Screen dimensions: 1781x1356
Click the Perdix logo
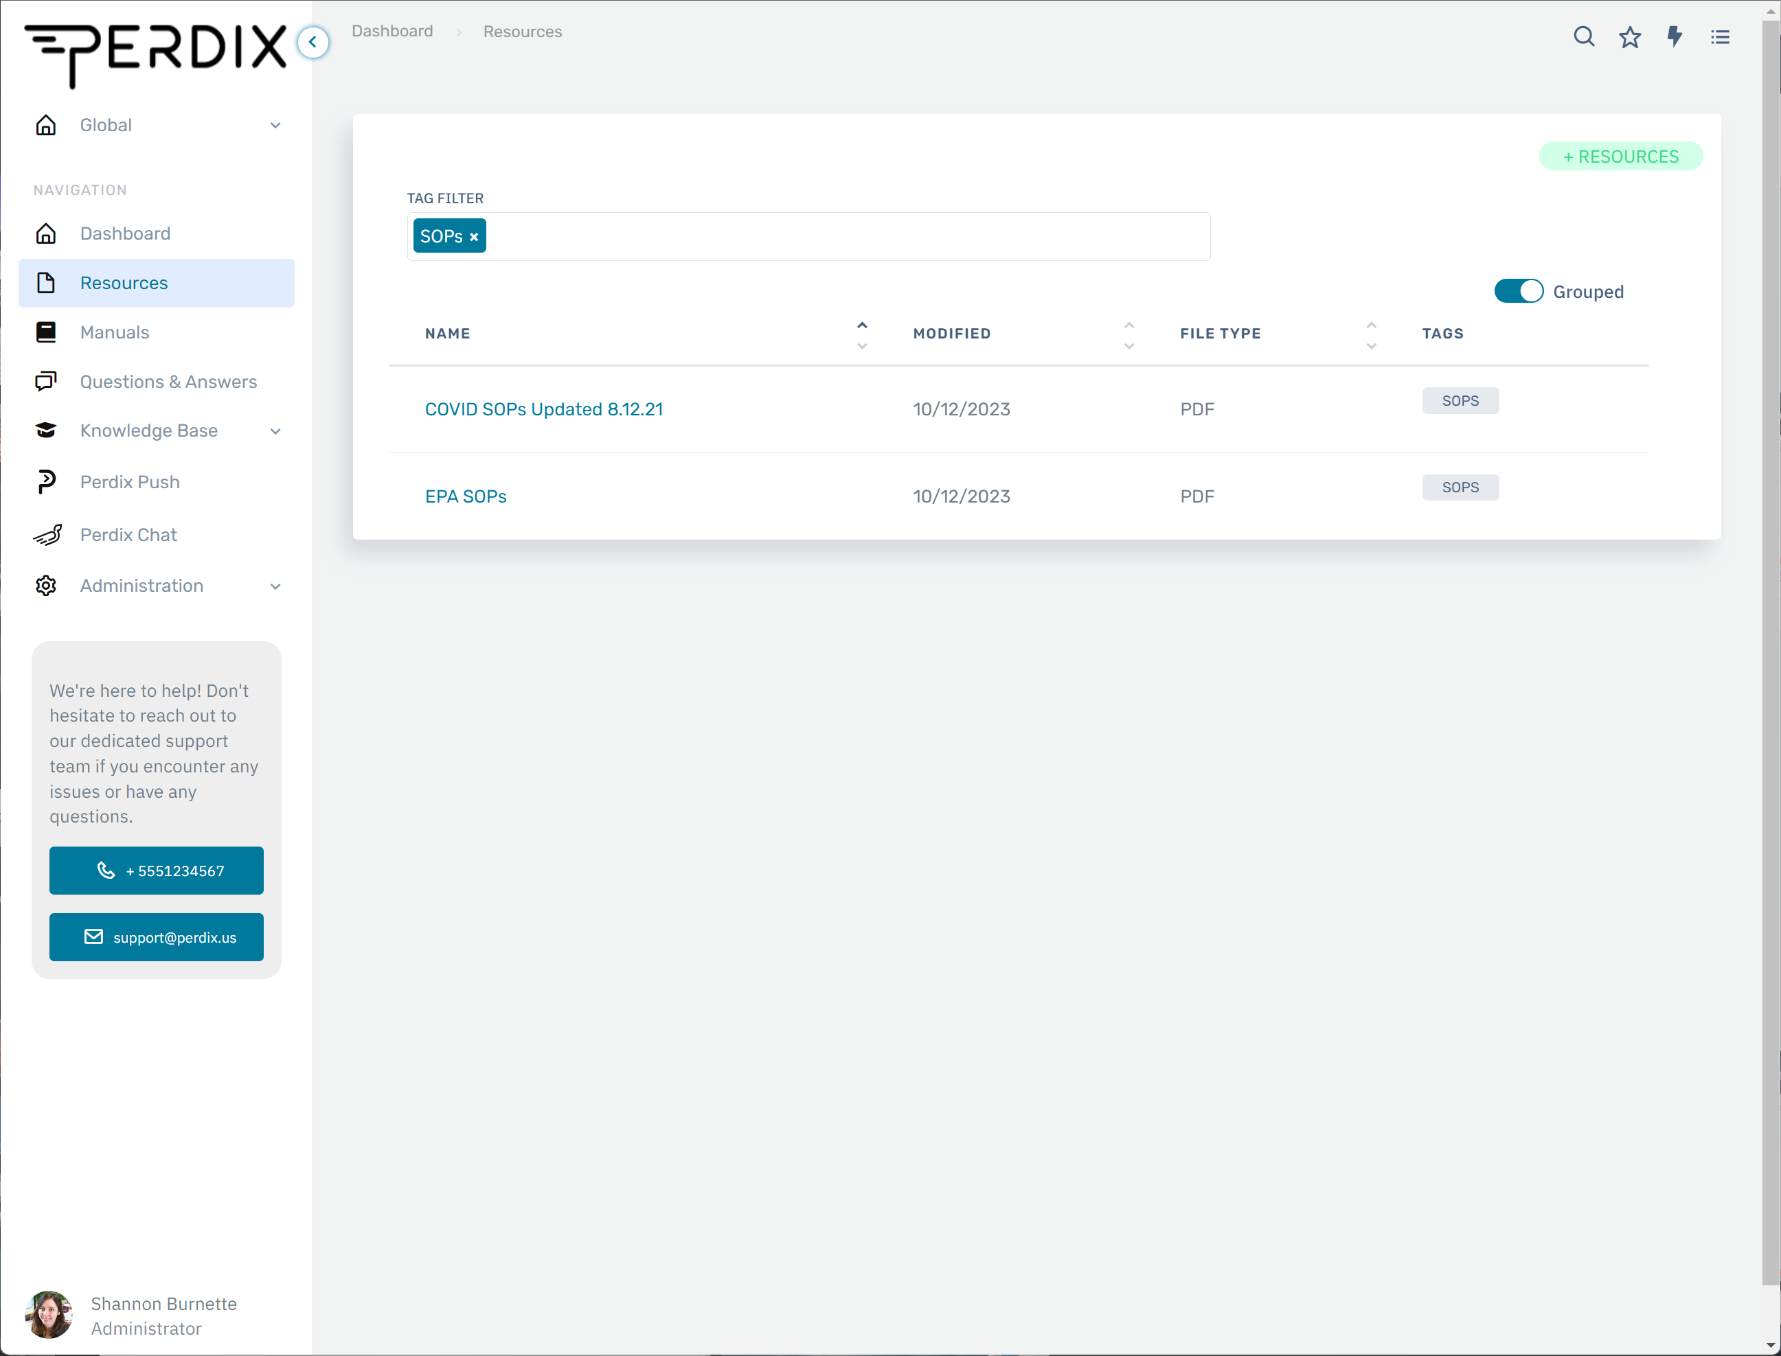tap(156, 55)
